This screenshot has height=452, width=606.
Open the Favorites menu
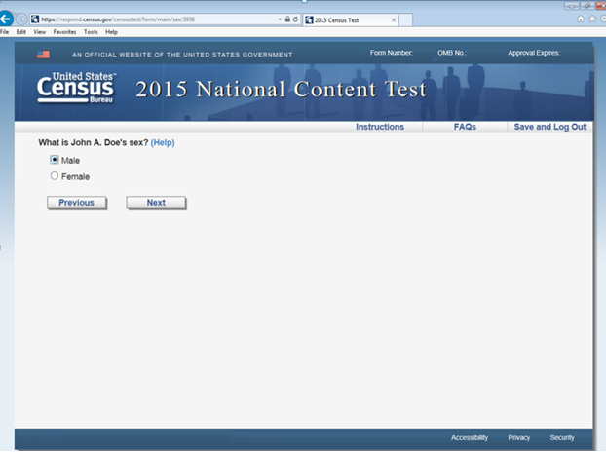tap(64, 32)
